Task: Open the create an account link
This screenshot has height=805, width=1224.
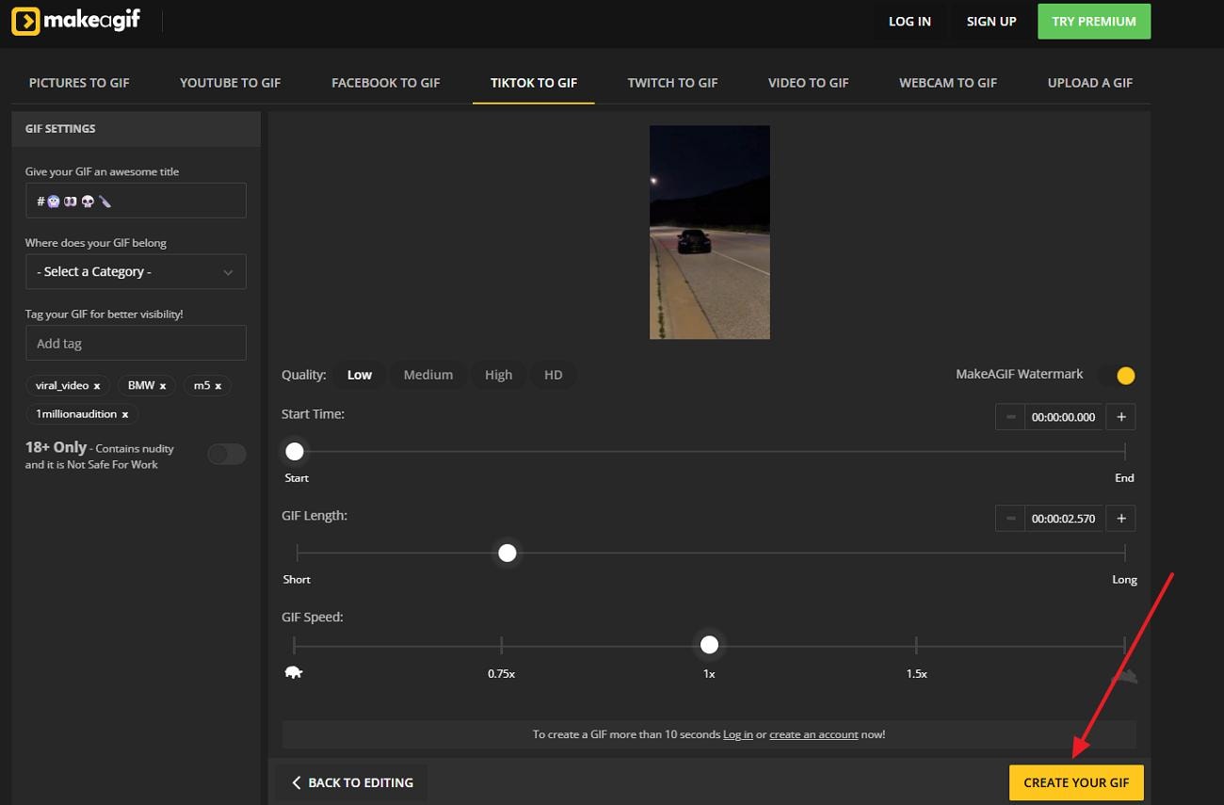Action: [x=813, y=733]
